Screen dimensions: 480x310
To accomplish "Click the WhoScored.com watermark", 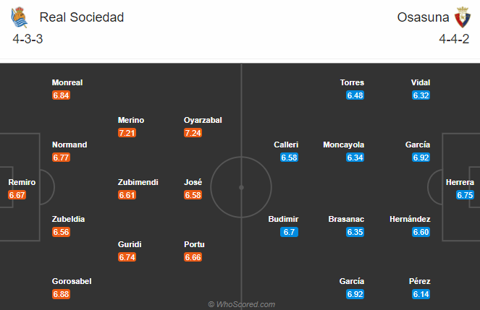I will [242, 304].
